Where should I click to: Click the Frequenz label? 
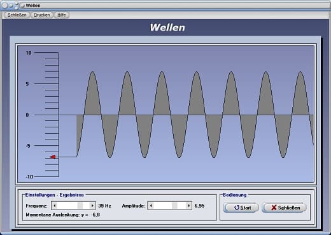click(36, 206)
